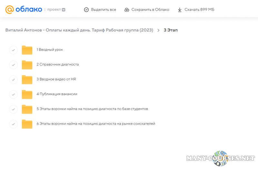Select checkbox for 1 Вводный урок

click(x=13, y=50)
